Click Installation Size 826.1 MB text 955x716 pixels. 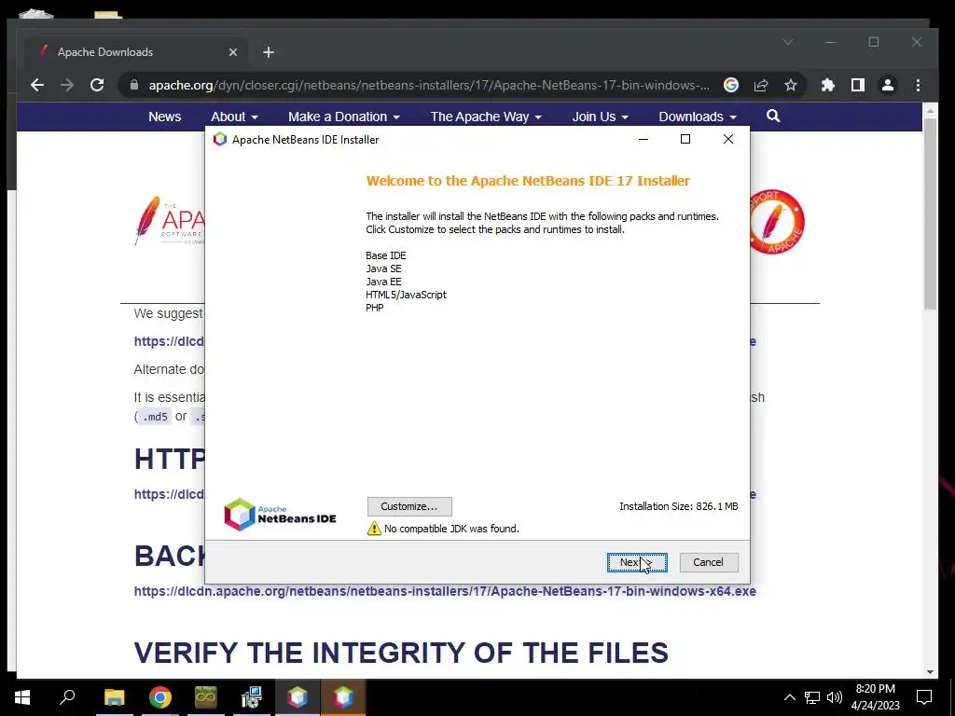tap(679, 506)
